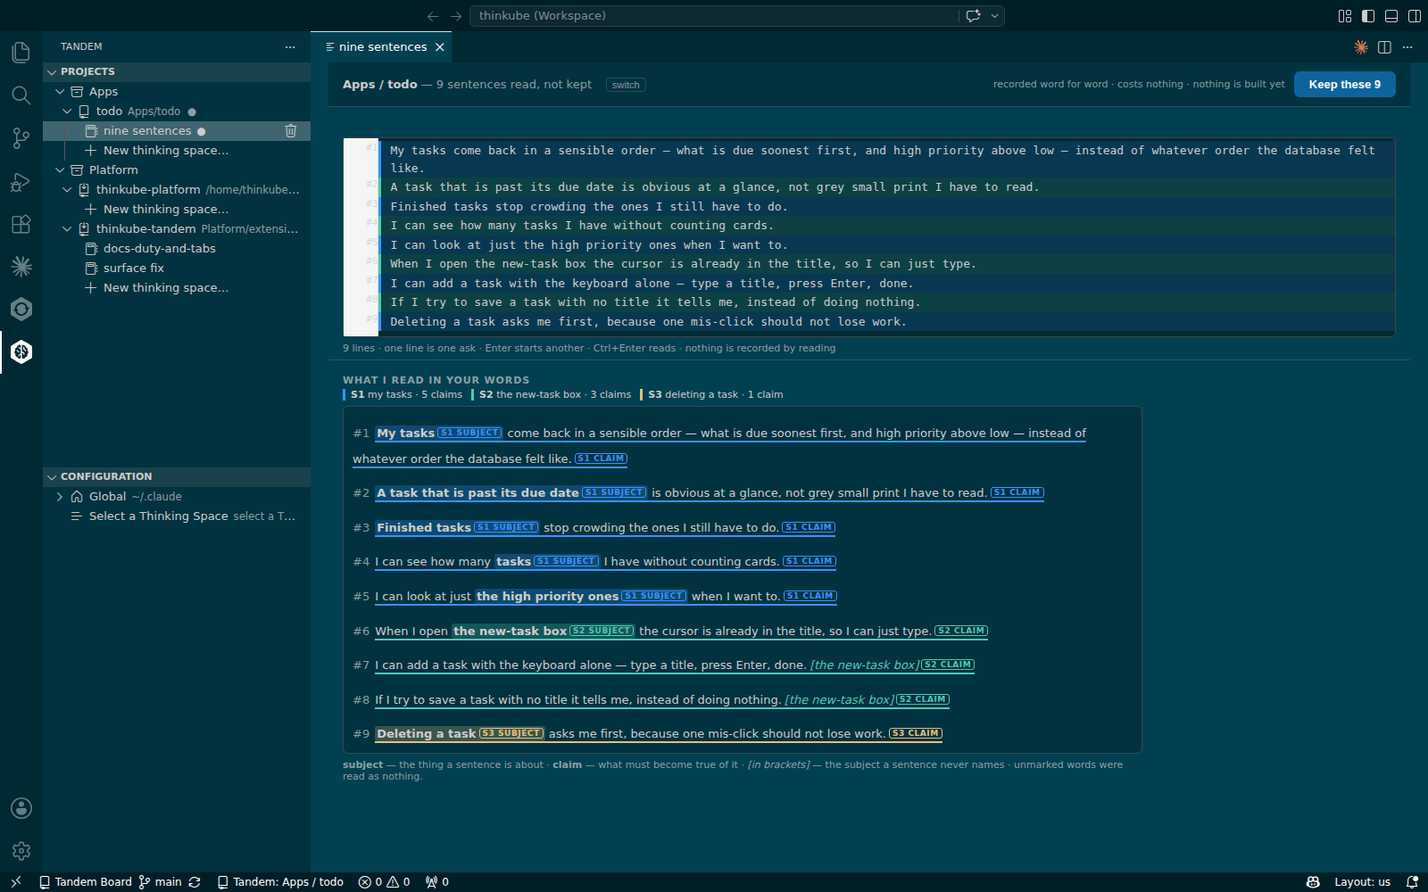
Task: Open Source Control in activity bar
Action: (x=21, y=138)
